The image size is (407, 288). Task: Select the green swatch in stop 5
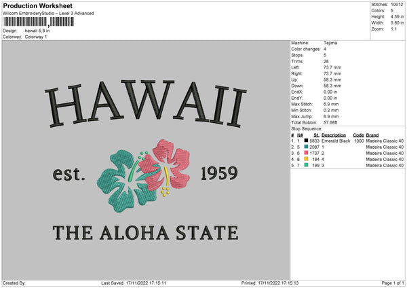pyautogui.click(x=308, y=165)
